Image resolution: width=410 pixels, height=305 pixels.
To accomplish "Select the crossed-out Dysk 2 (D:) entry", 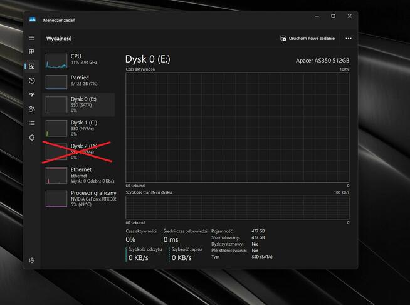I will pyautogui.click(x=78, y=151).
